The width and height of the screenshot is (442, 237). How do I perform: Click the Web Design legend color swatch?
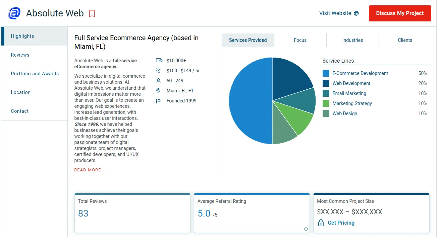coord(326,113)
